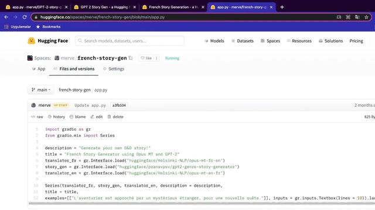Screen dimensions: 375x210
Task: Open Models in the top navigation
Action: tap(214, 41)
